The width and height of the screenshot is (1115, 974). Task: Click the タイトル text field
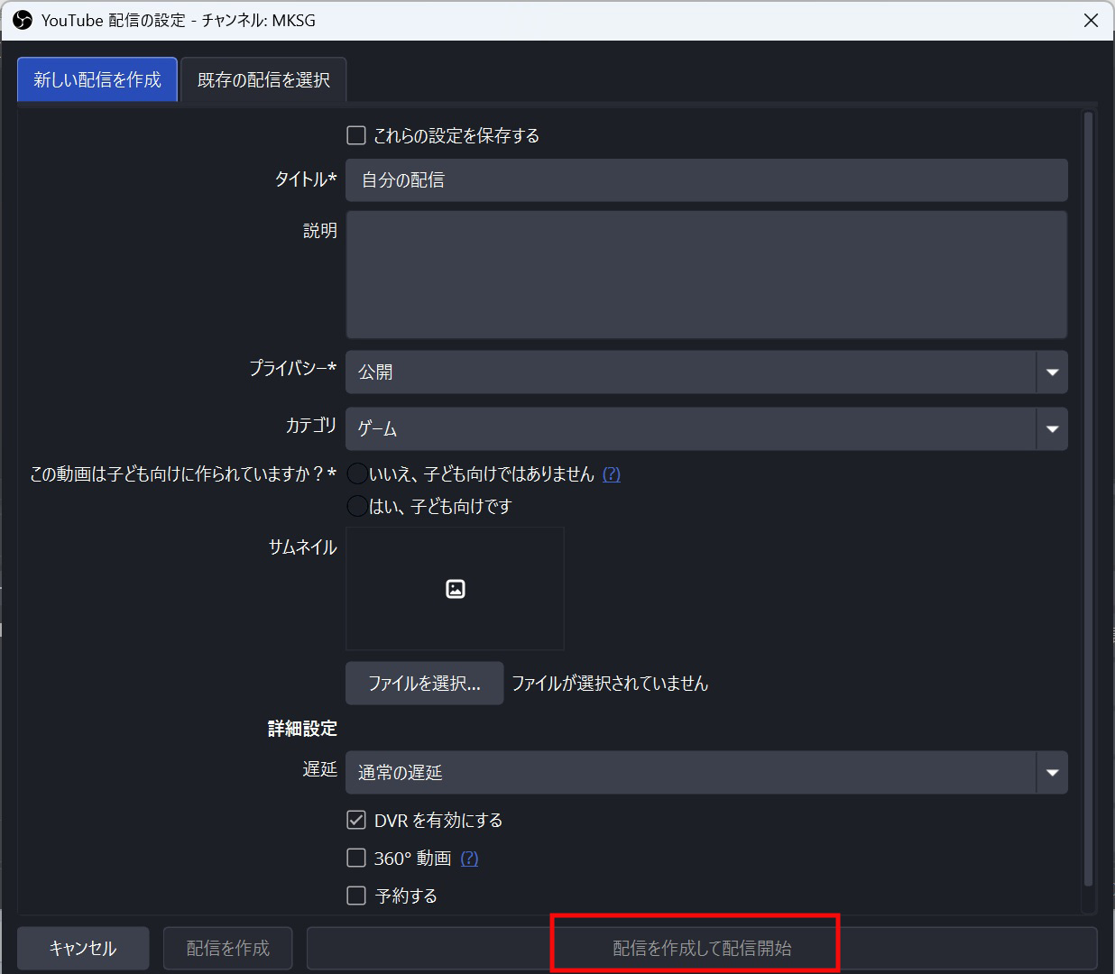(706, 180)
